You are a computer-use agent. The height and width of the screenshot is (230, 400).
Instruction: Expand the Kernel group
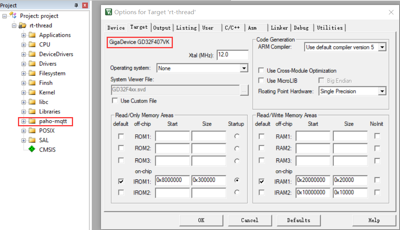[23, 93]
